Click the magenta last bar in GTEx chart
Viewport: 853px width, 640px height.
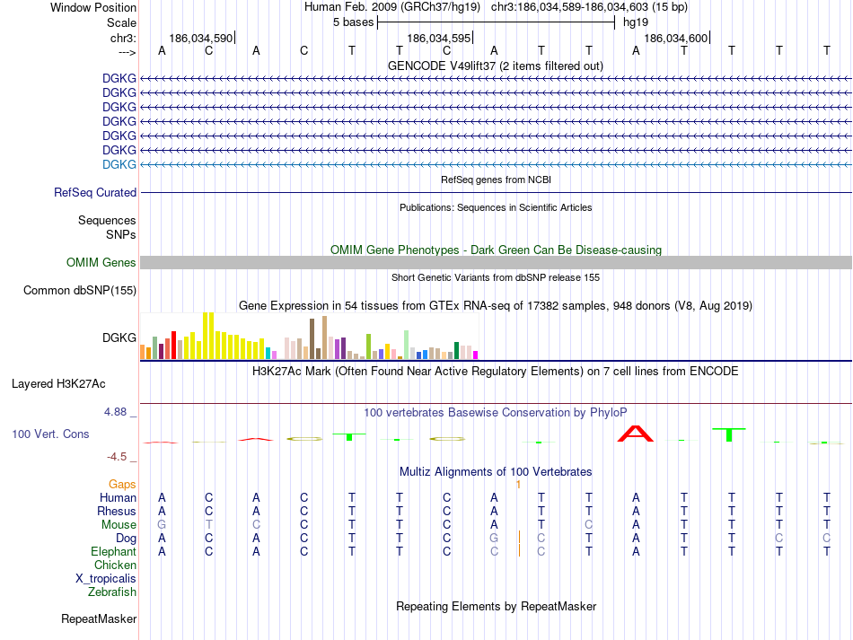coord(476,355)
